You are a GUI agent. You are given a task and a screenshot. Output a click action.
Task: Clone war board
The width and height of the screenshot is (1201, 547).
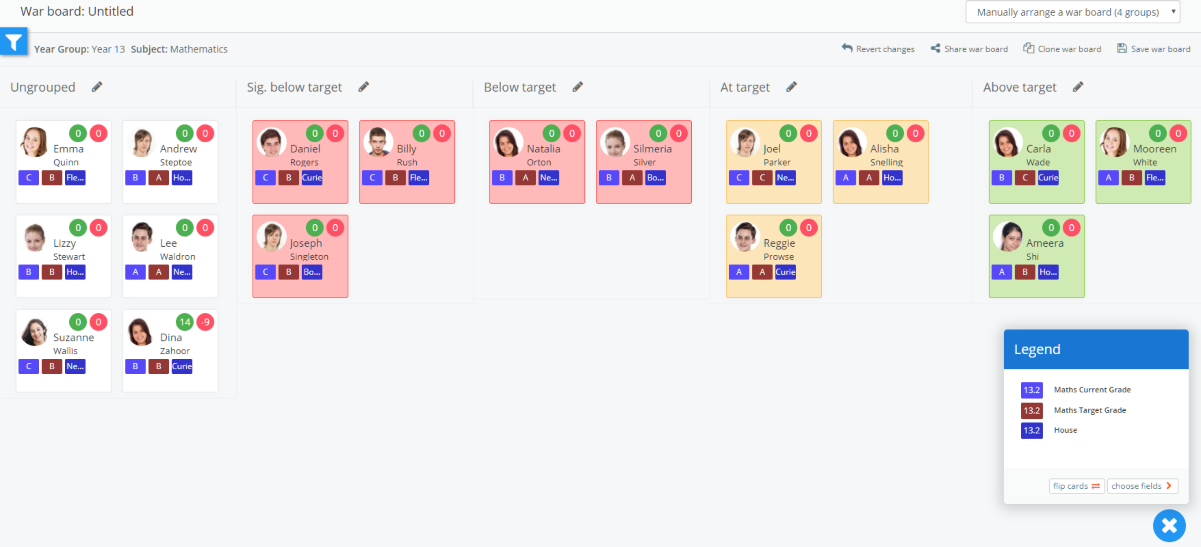coord(1062,49)
